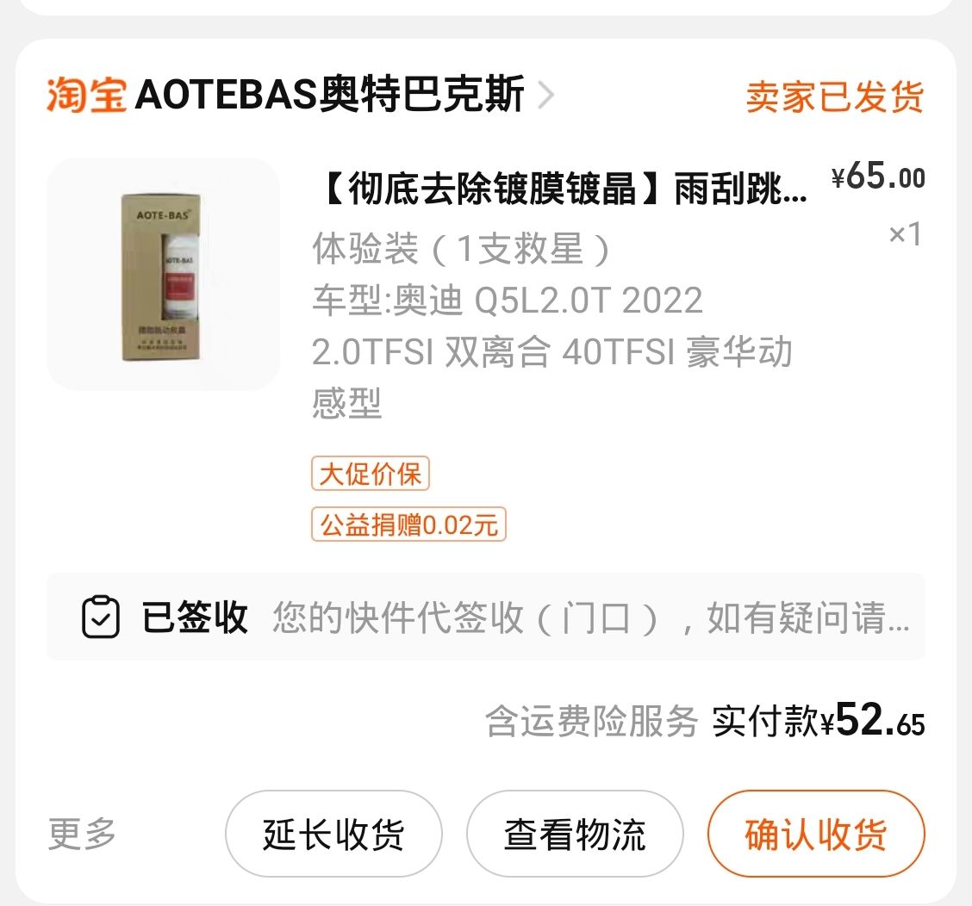This screenshot has width=972, height=906.
Task: Tap the 车型:奥迪 Q5L2.0T vehicle details
Action: point(551,352)
